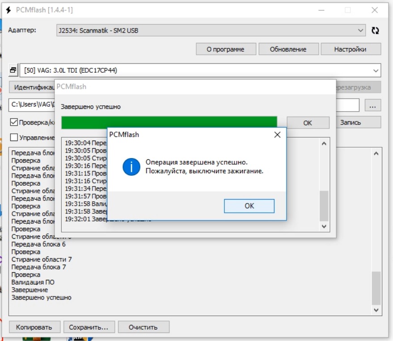Click the progress dialog log scrollbar thumb
Viewport: 393px width, 341px height.
(x=324, y=206)
